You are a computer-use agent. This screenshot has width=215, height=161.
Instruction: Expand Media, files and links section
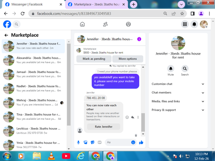[x=178, y=101]
